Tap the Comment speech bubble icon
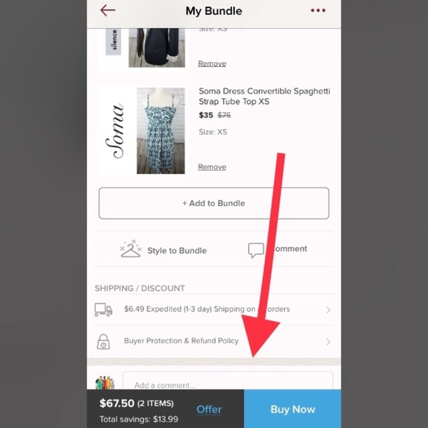Viewport: 428px width, 428px height. [256, 250]
